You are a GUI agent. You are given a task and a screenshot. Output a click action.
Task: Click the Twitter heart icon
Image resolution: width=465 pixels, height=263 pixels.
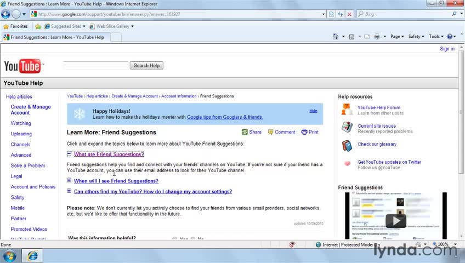click(347, 163)
